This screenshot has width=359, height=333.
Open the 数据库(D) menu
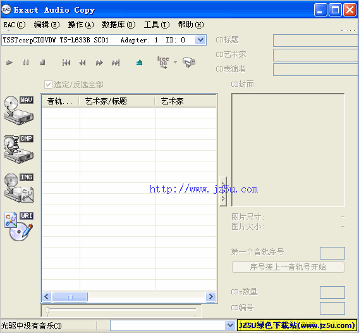point(119,25)
